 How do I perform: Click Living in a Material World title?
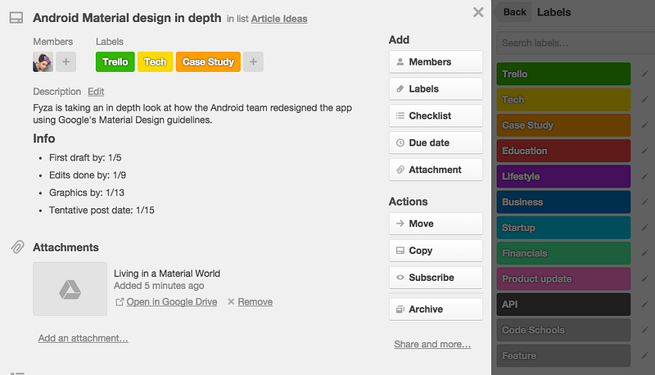click(x=167, y=273)
